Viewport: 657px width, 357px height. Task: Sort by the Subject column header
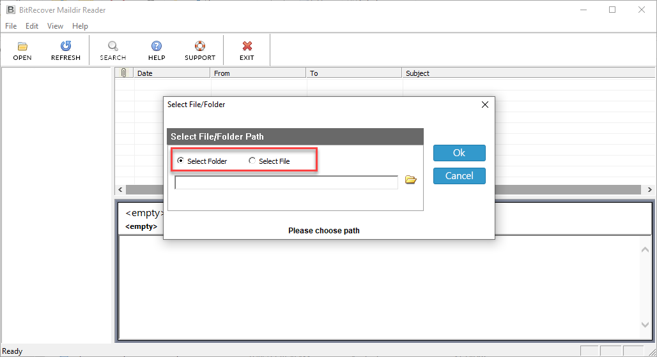point(529,73)
